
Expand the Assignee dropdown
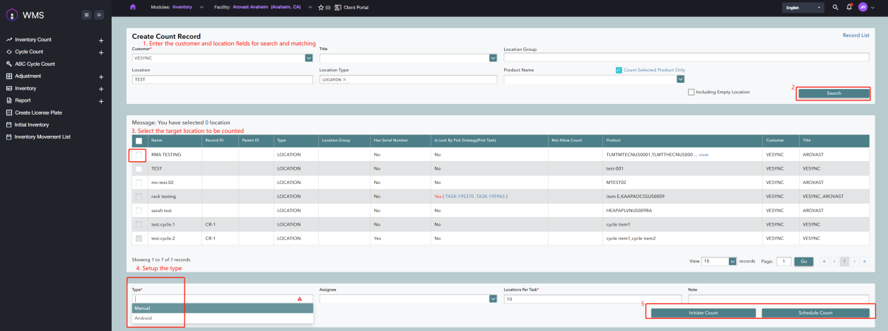click(493, 299)
